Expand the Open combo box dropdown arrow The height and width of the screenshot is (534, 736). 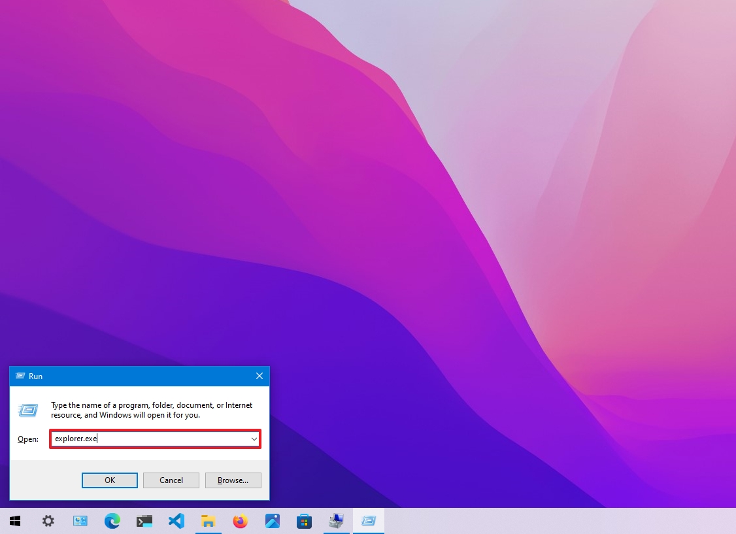tap(254, 439)
